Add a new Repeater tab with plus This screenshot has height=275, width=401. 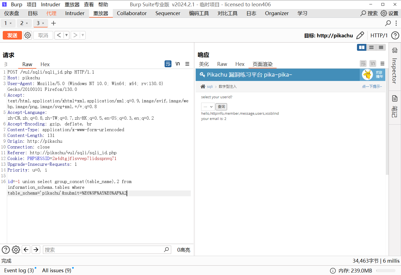tap(53, 23)
